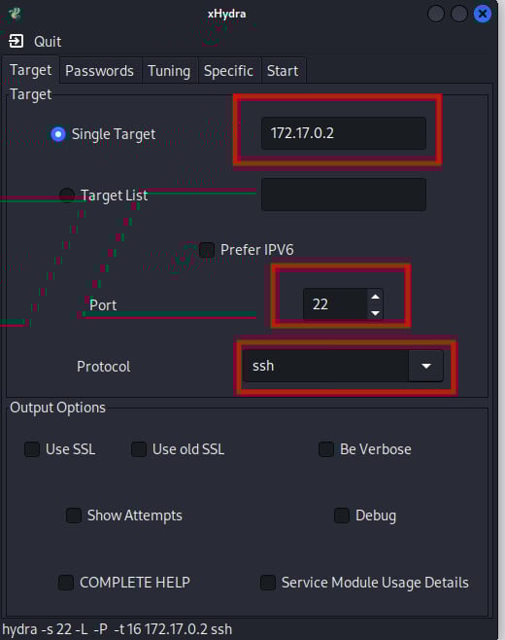505x640 pixels.
Task: Check the Show Attempts option
Action: tap(74, 516)
